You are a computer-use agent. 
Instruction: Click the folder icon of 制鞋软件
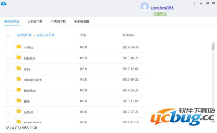point(19,57)
